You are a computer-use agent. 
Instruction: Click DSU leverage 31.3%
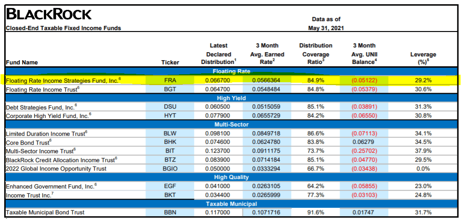click(423, 107)
